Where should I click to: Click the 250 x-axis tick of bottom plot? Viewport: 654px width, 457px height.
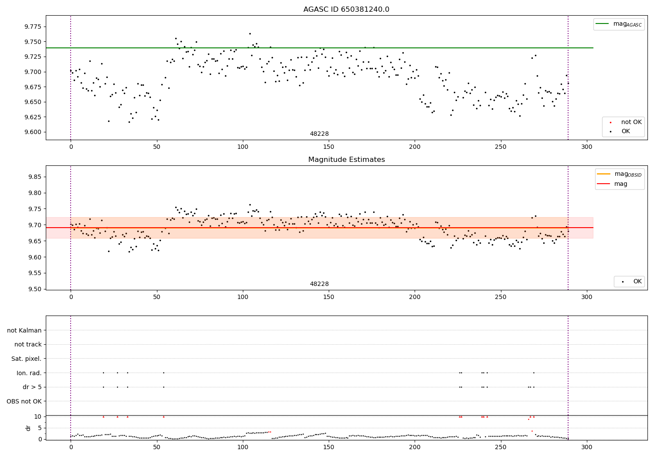click(501, 447)
